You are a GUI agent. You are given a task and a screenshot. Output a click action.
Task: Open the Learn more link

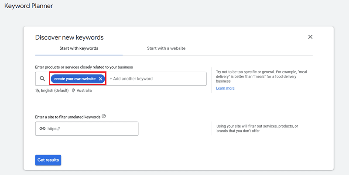coord(225,88)
